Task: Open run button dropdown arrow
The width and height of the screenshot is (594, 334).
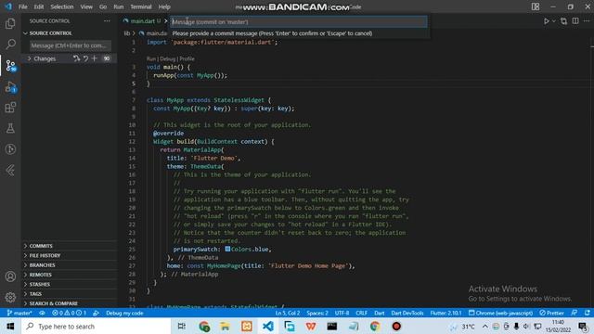Action: (554, 21)
